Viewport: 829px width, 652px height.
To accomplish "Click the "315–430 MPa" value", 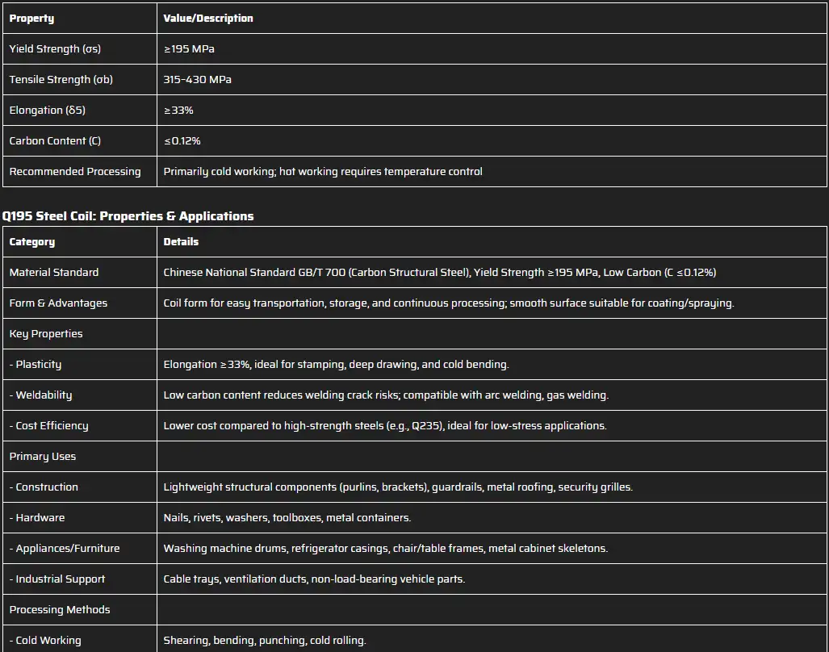I will (x=197, y=79).
